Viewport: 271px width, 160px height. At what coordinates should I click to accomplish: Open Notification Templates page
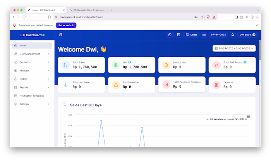(32, 95)
